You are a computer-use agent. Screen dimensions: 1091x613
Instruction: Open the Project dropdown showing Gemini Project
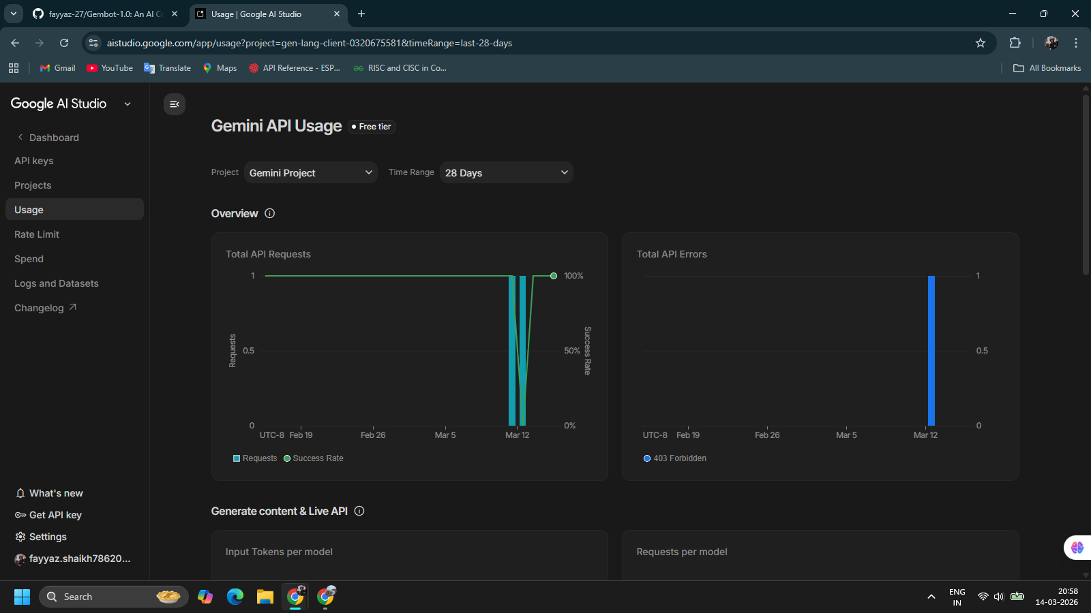(x=311, y=172)
